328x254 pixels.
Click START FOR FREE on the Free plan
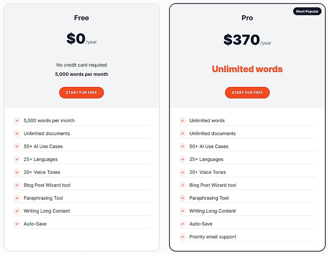pos(81,92)
